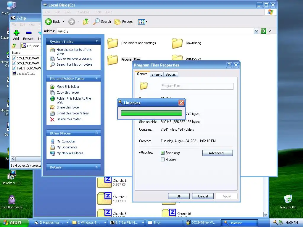Viewport: 303px width, 227px height.
Task: Collapse the File and Folder Tasks panel
Action: point(97,78)
